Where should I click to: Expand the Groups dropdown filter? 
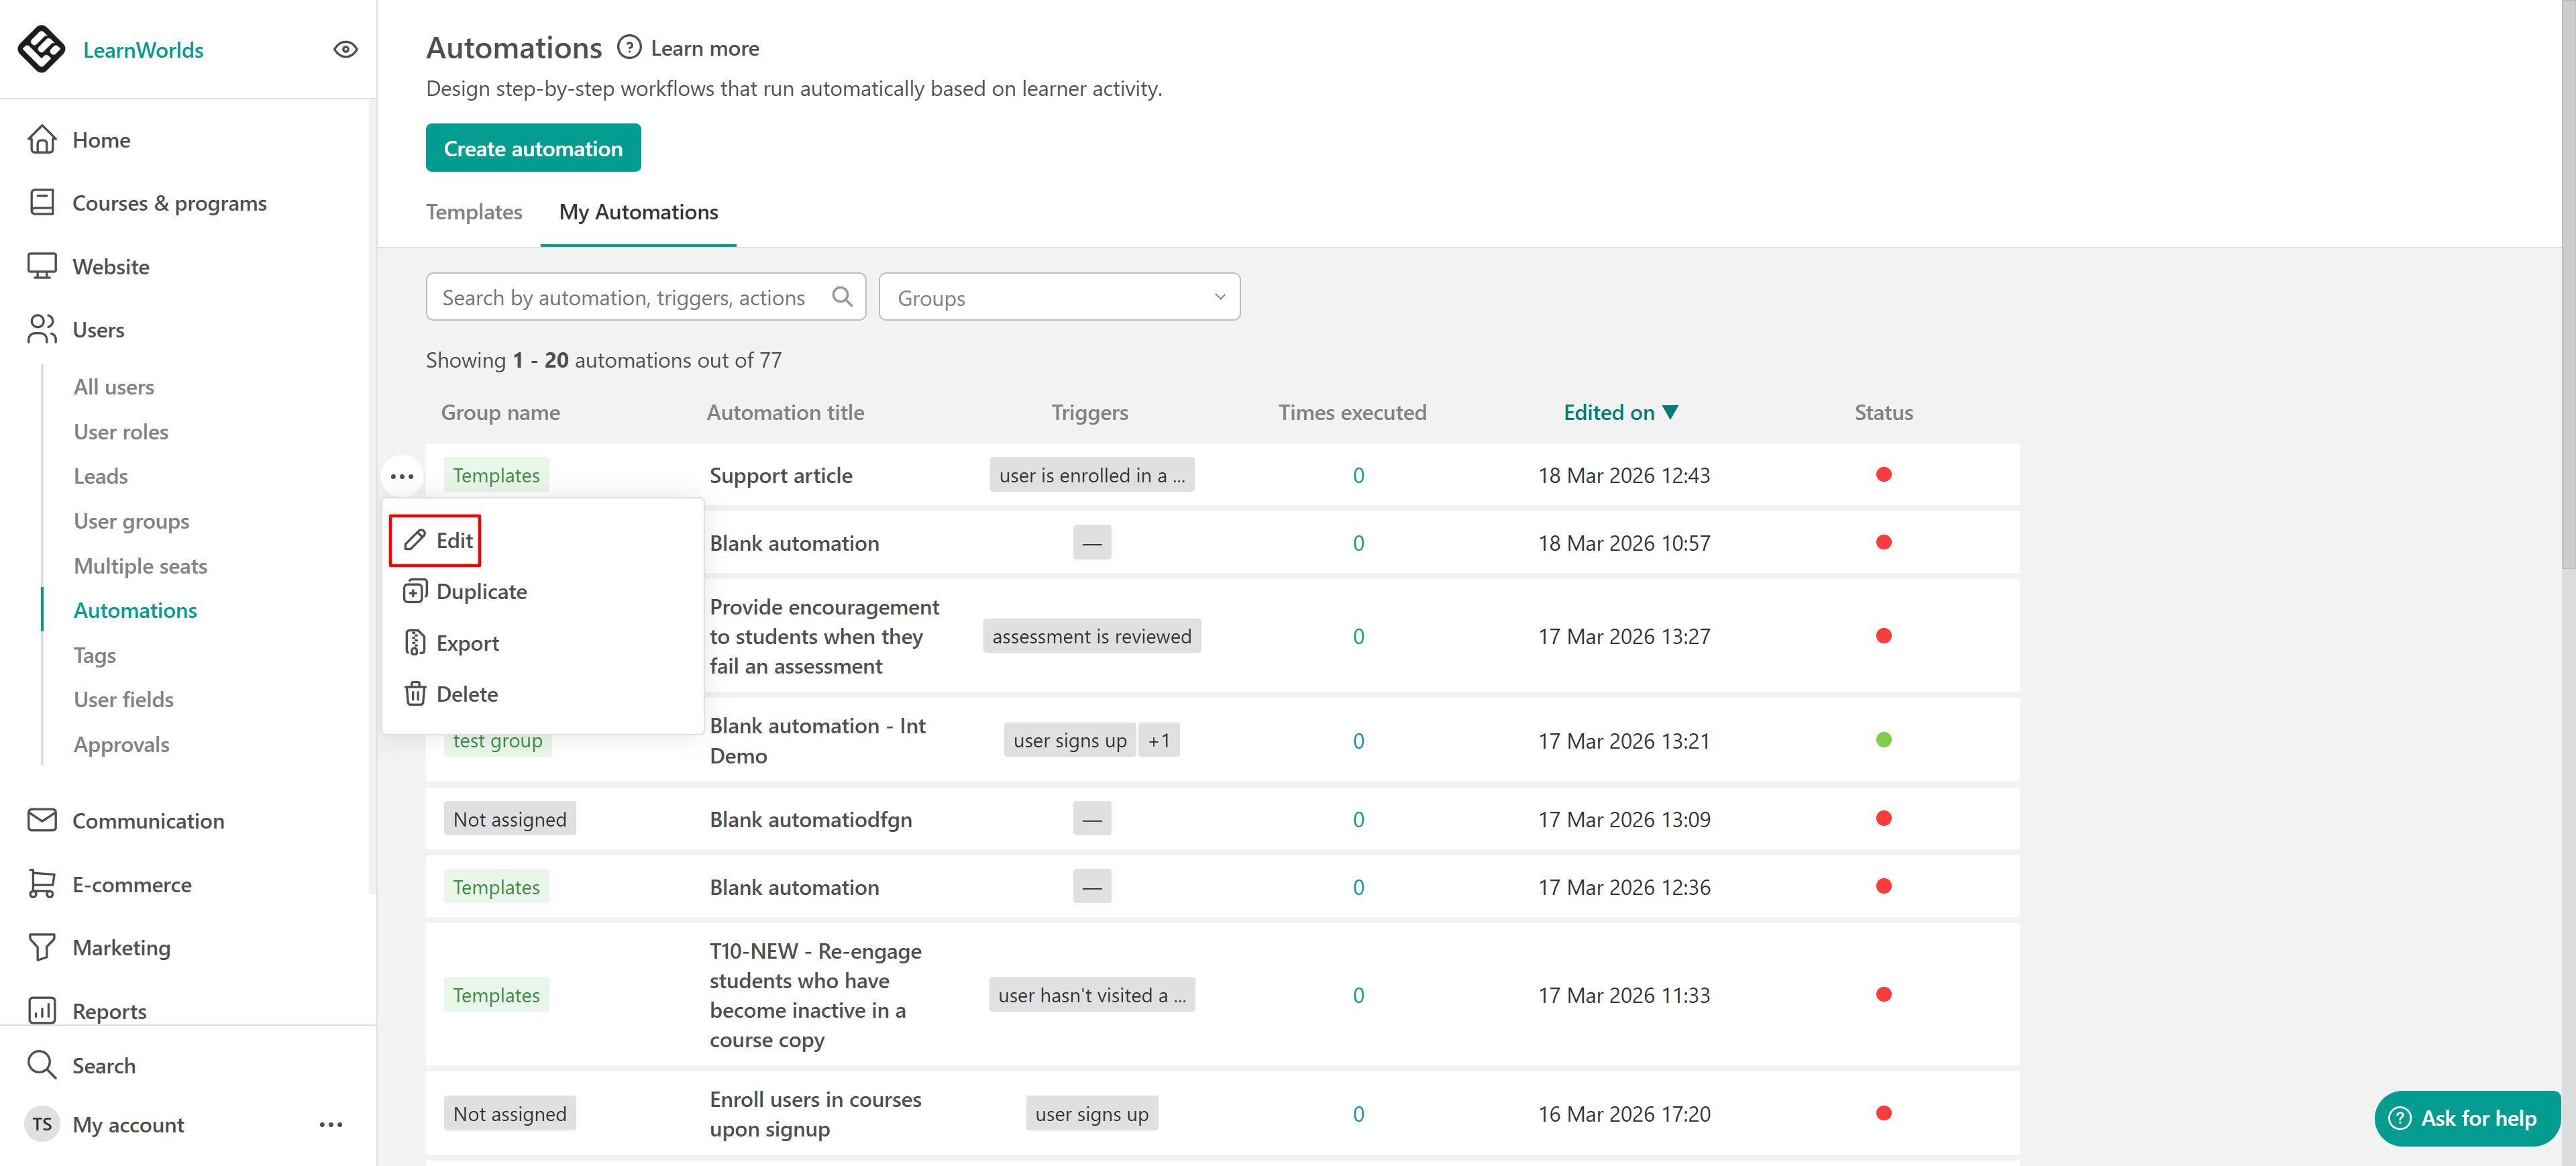(1059, 297)
